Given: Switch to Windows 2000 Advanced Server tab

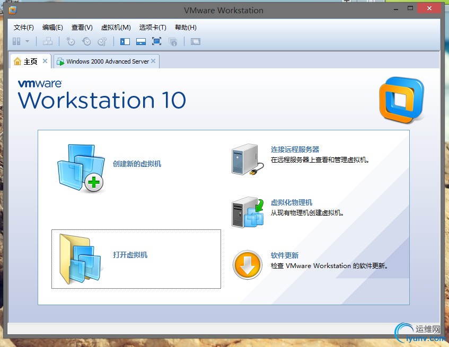Looking at the screenshot, I should [106, 61].
